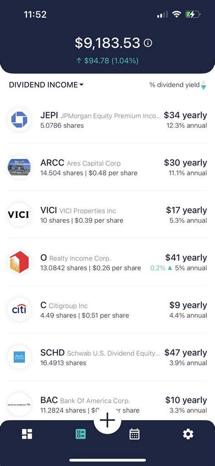The image size is (215, 466).
Task: Click the Ares Capital building thumbnail
Action: click(19, 167)
